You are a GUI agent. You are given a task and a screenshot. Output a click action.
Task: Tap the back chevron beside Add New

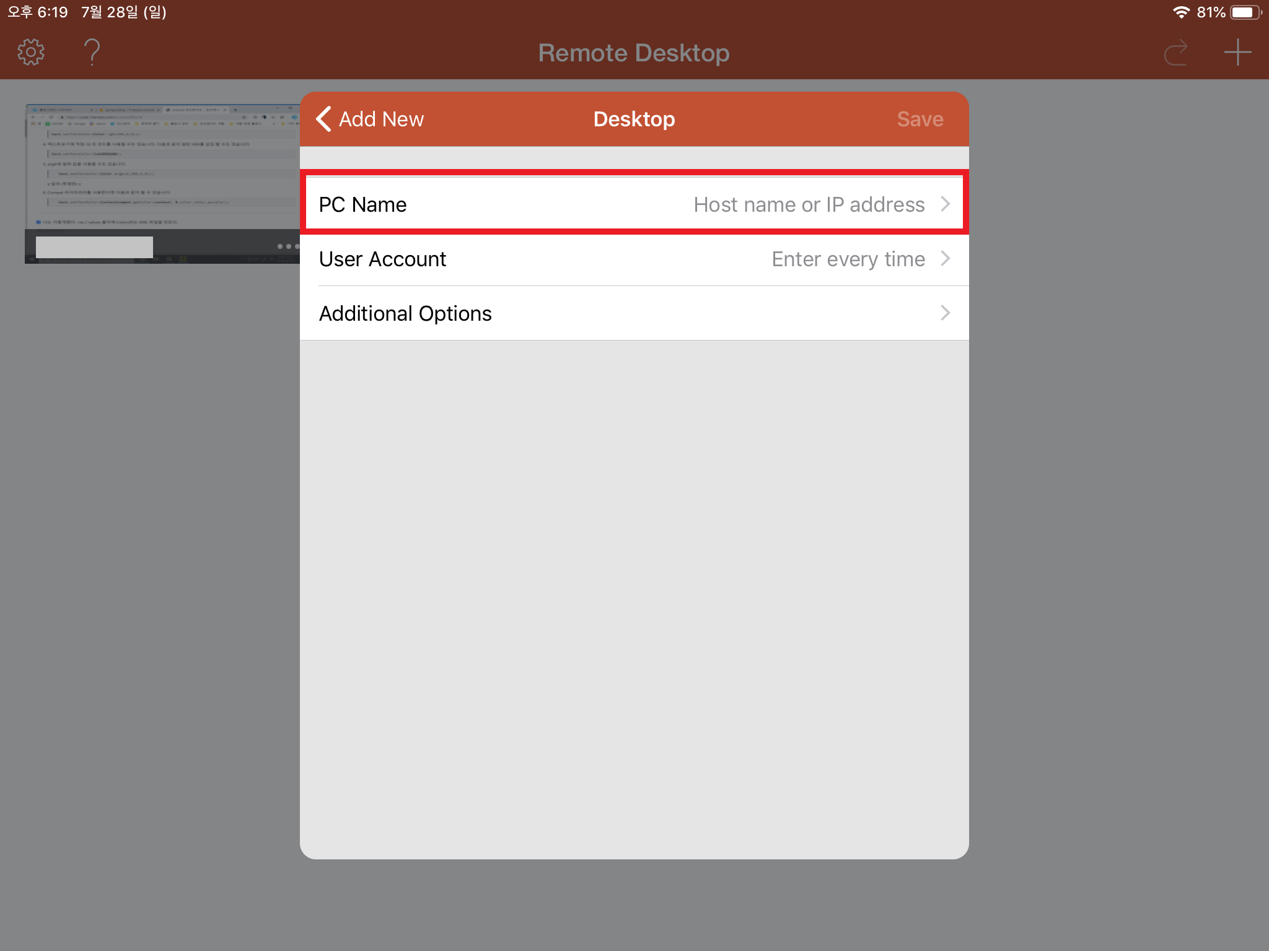point(323,119)
